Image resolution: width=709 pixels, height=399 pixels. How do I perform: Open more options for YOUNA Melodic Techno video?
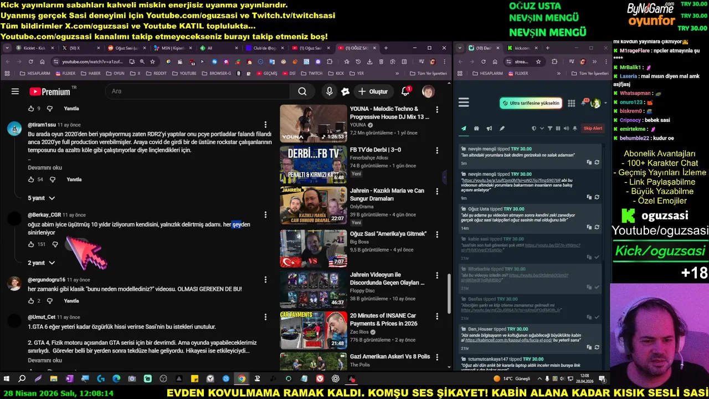coord(437,110)
